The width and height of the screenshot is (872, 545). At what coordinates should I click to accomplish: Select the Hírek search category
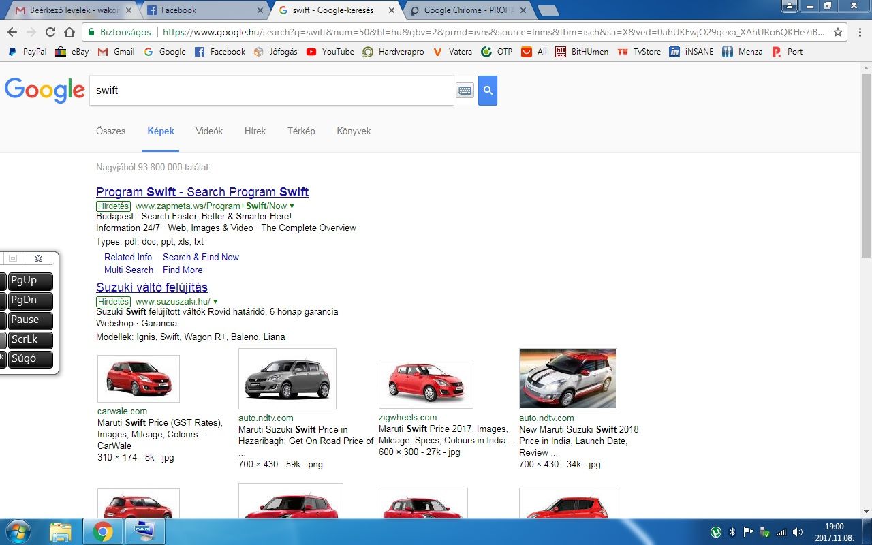255,131
